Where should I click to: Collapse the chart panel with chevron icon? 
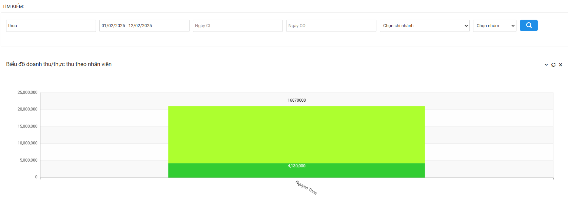(546, 65)
